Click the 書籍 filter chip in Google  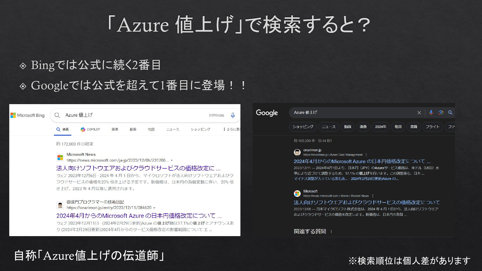pos(414,127)
